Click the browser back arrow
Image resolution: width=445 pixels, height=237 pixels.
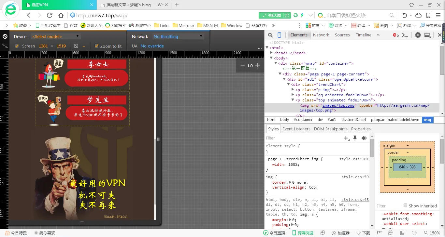pos(29,15)
